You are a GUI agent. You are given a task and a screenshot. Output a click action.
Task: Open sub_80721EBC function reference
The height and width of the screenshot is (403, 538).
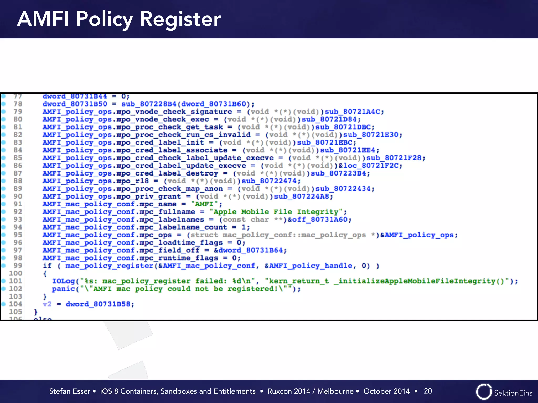[325, 142]
